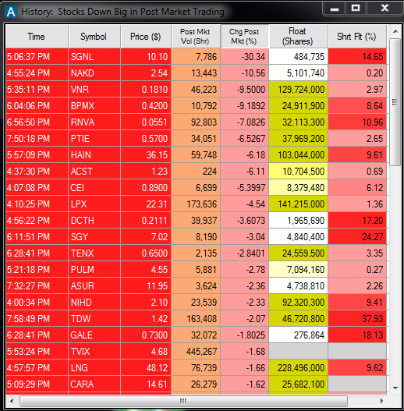Select the HAIN symbol cell

(94, 155)
